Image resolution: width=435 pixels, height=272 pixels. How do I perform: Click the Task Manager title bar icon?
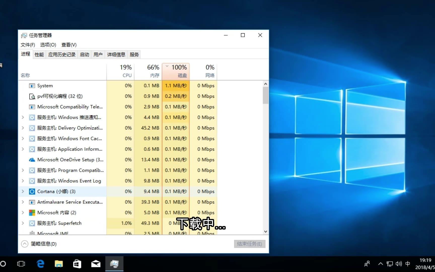24,36
